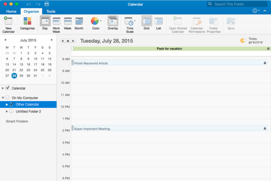
Task: Click the bell on Super Important Meeting
Action: click(265, 129)
